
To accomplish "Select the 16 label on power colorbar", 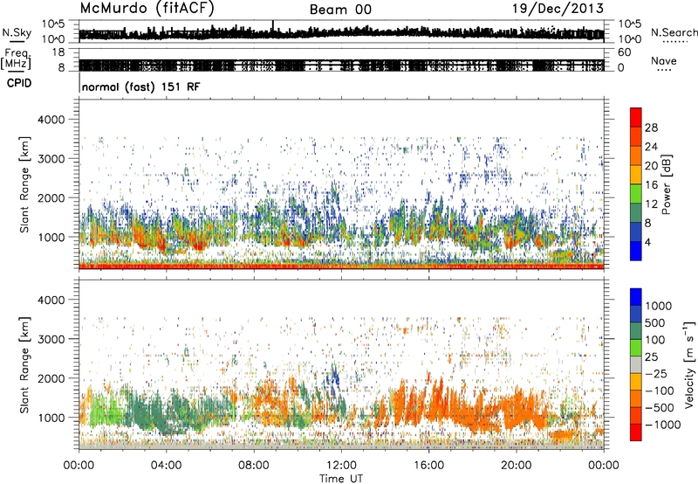I will 651,185.
